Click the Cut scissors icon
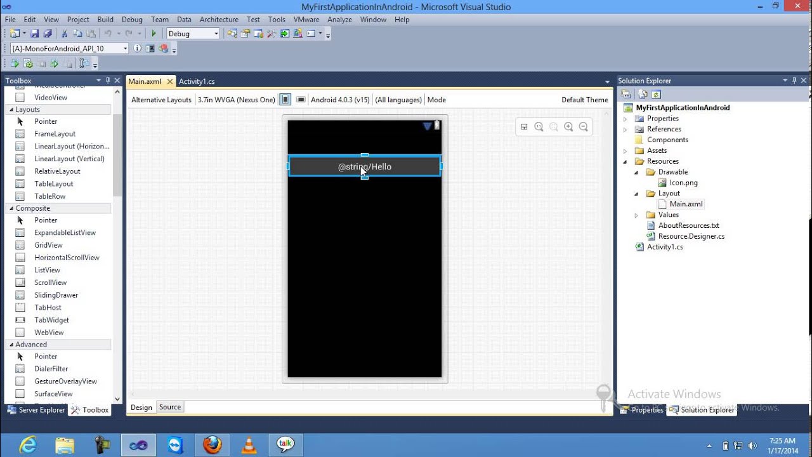This screenshot has width=812, height=457. [64, 34]
